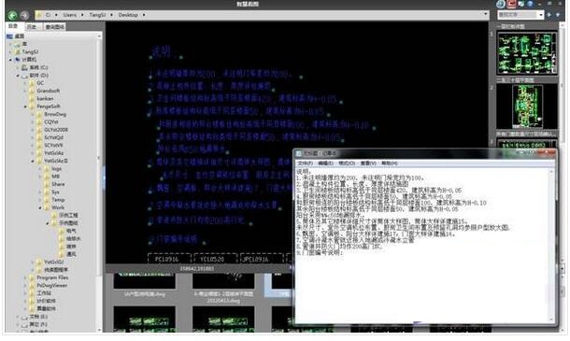Click TangSJ in the address breadcrumb
This screenshot has width=570, height=341.
point(97,15)
